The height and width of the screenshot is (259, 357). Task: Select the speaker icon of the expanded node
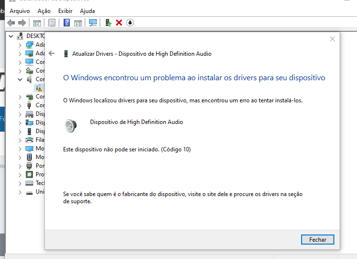coord(29,79)
